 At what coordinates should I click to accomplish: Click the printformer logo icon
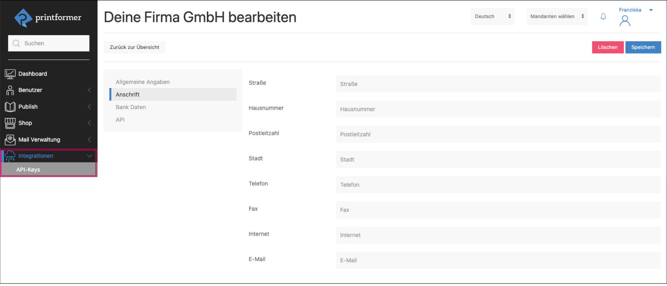[23, 18]
